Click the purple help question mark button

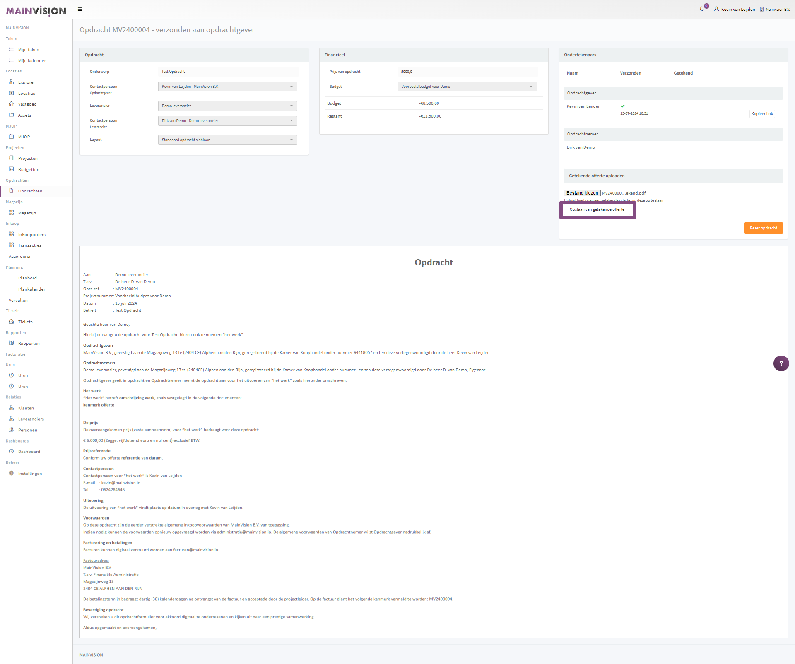coord(781,363)
